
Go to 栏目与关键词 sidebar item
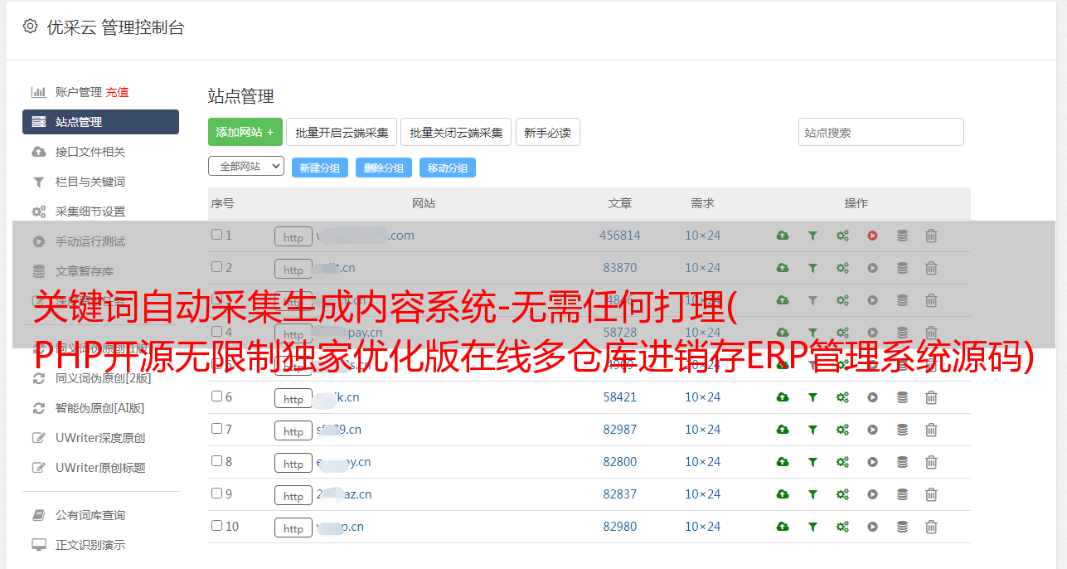(90, 182)
